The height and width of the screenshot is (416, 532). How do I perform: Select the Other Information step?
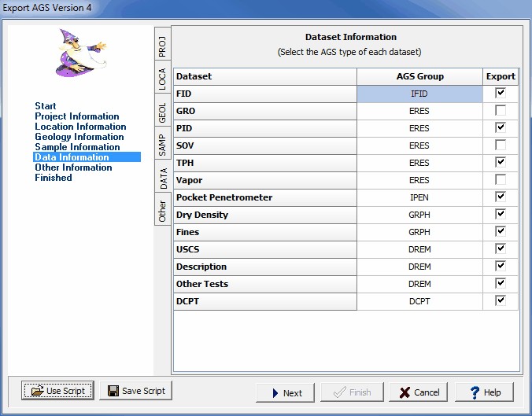pos(73,168)
